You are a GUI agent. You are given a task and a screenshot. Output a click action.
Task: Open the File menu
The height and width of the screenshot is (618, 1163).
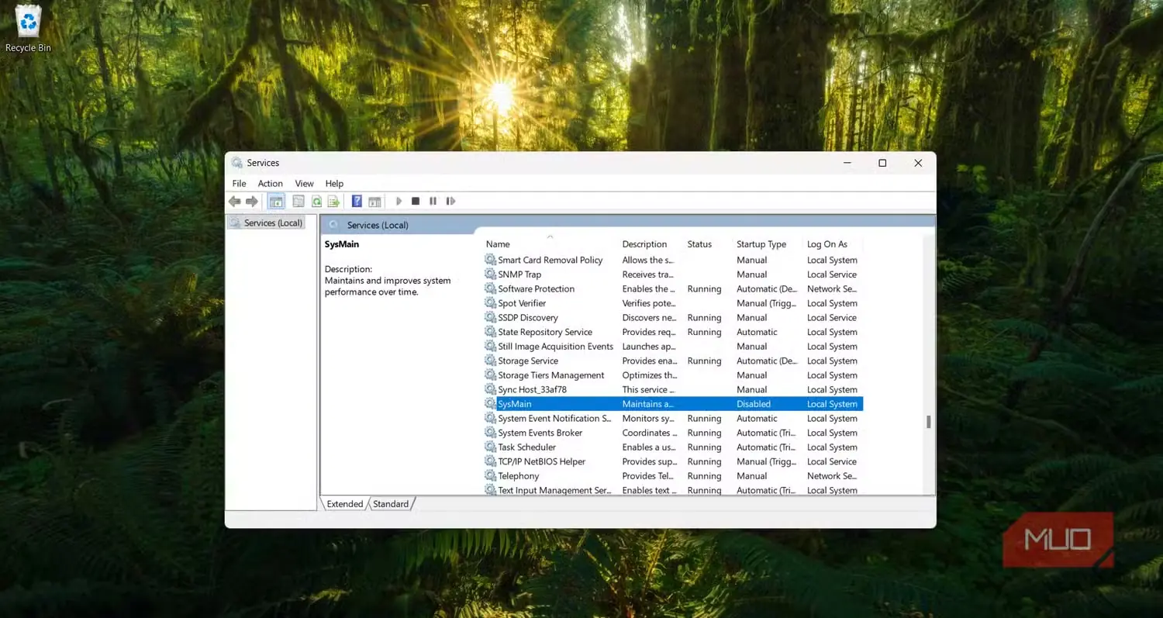pyautogui.click(x=239, y=184)
